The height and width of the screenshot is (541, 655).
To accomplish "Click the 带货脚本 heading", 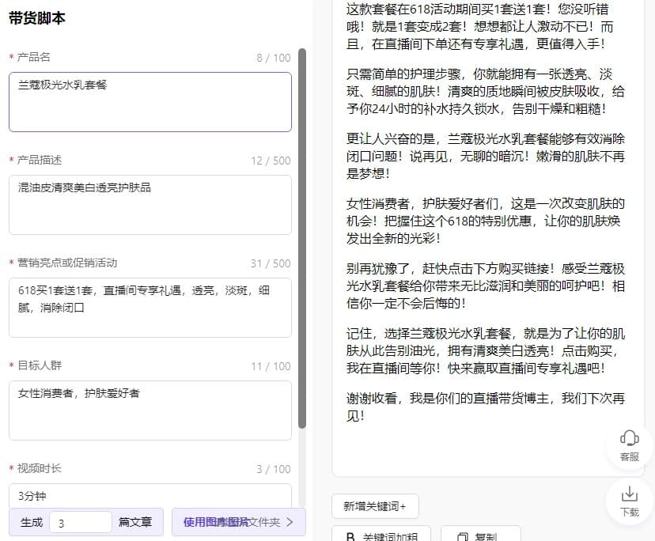I will (x=37, y=19).
